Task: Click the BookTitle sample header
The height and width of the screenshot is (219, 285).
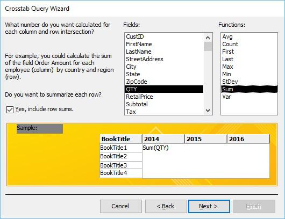Action: click(121, 139)
